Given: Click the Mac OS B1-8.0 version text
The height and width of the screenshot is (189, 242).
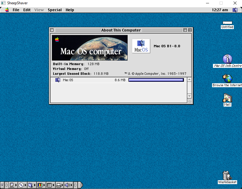Looking at the screenshot, I should 167,46.
